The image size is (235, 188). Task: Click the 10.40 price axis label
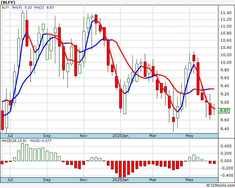click(226, 48)
